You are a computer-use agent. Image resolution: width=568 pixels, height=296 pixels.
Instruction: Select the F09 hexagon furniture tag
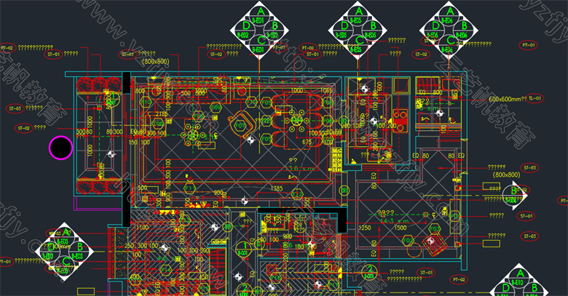point(216,107)
